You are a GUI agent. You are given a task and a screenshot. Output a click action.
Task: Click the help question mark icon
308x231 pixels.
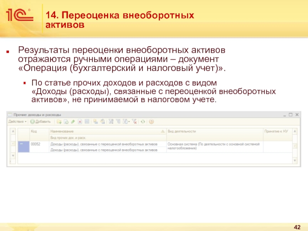point(151,122)
